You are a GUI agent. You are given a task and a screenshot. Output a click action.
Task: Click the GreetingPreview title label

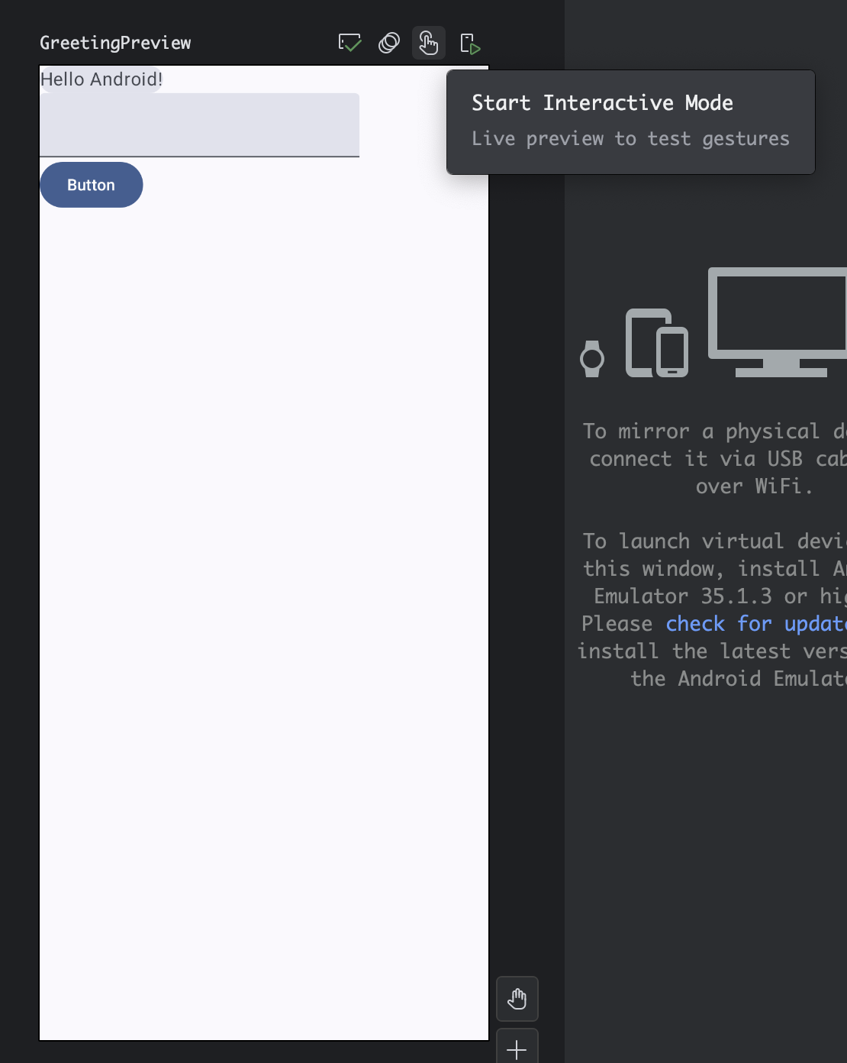tap(115, 43)
